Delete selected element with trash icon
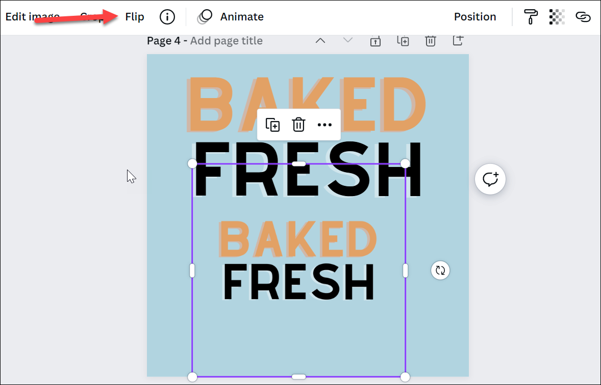Image resolution: width=601 pixels, height=385 pixels. tap(298, 125)
